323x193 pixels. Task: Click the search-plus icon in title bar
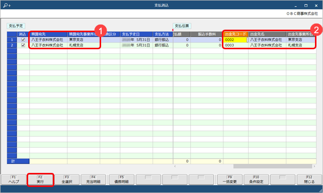[x=7, y=6]
